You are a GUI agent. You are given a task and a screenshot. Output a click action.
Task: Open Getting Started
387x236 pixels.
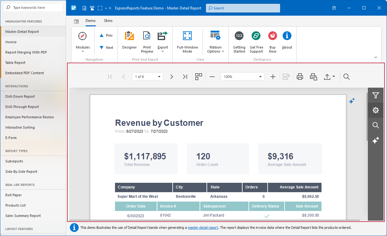pyautogui.click(x=239, y=42)
